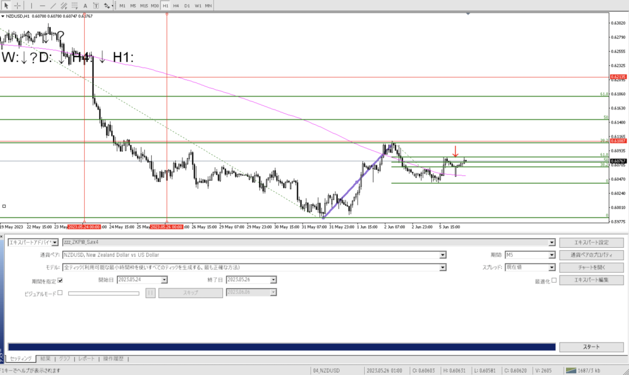Viewport: 629px width, 375px height.
Task: Click the スタート button
Action: pyautogui.click(x=591, y=347)
